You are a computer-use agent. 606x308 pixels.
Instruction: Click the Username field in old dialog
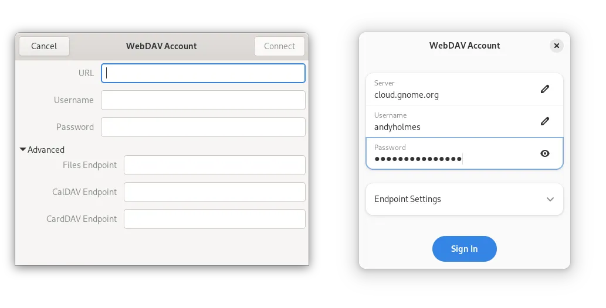tap(203, 100)
